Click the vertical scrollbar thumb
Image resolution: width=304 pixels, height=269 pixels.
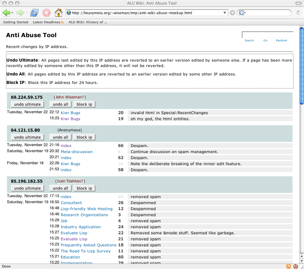tap(302, 66)
